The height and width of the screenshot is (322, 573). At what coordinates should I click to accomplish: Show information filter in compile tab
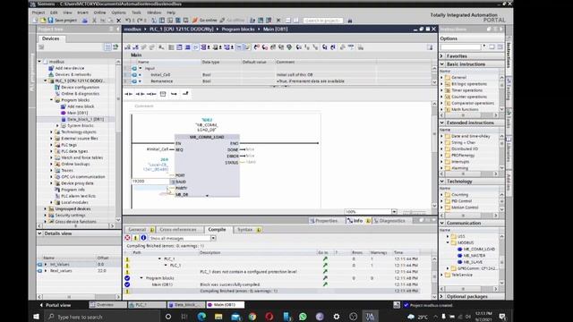click(x=143, y=238)
